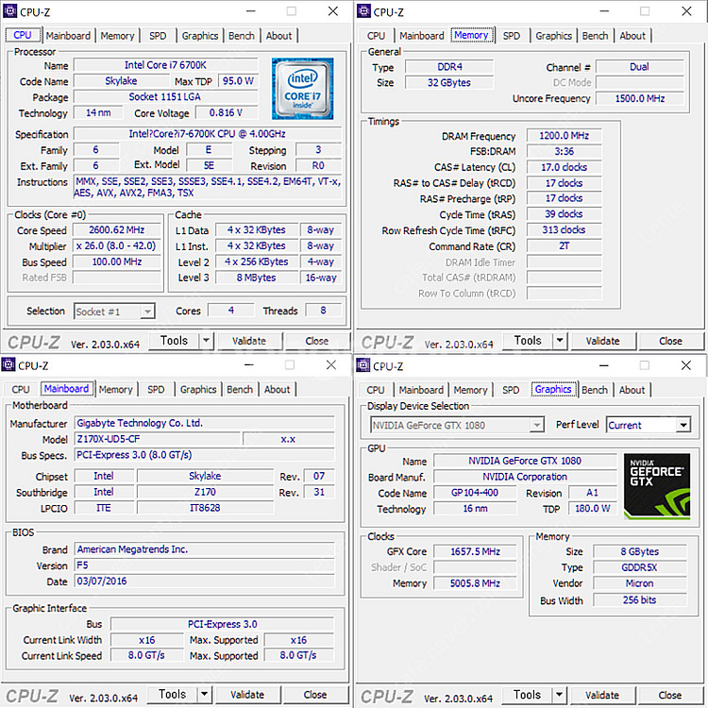Screen dimensions: 708x708
Task: Click the motherboard model Z170X-UD5-CF
Action: [157, 439]
